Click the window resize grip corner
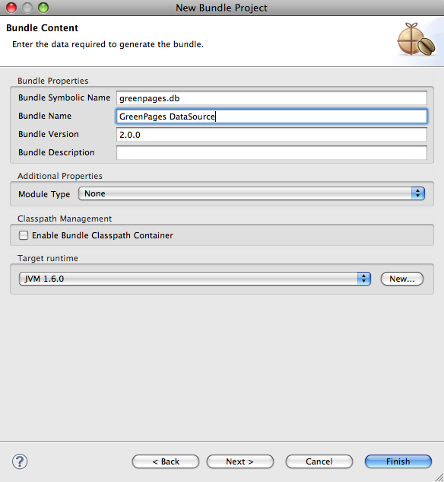Viewport: 444px width, 482px height. click(439, 477)
